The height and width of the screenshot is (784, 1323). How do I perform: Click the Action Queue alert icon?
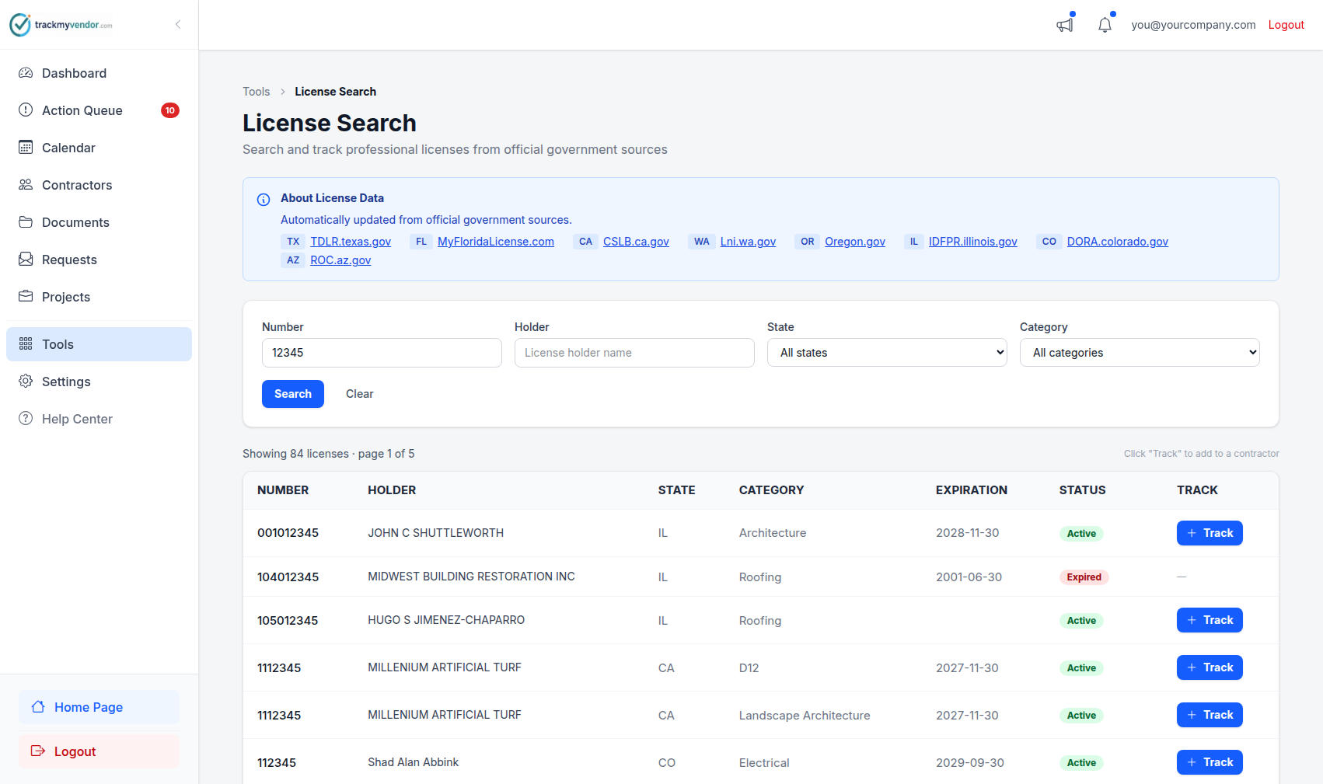(26, 110)
